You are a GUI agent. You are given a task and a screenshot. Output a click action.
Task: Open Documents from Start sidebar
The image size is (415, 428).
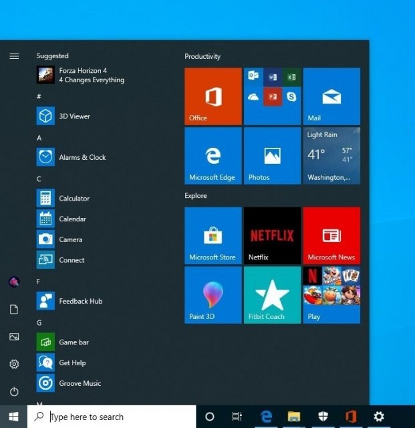[14, 309]
